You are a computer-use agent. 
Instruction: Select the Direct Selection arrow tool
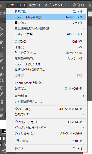pos(1,29)
